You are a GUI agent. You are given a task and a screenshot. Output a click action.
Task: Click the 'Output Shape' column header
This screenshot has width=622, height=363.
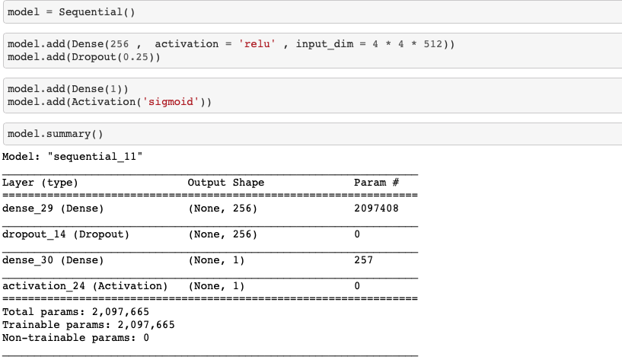[x=225, y=183]
